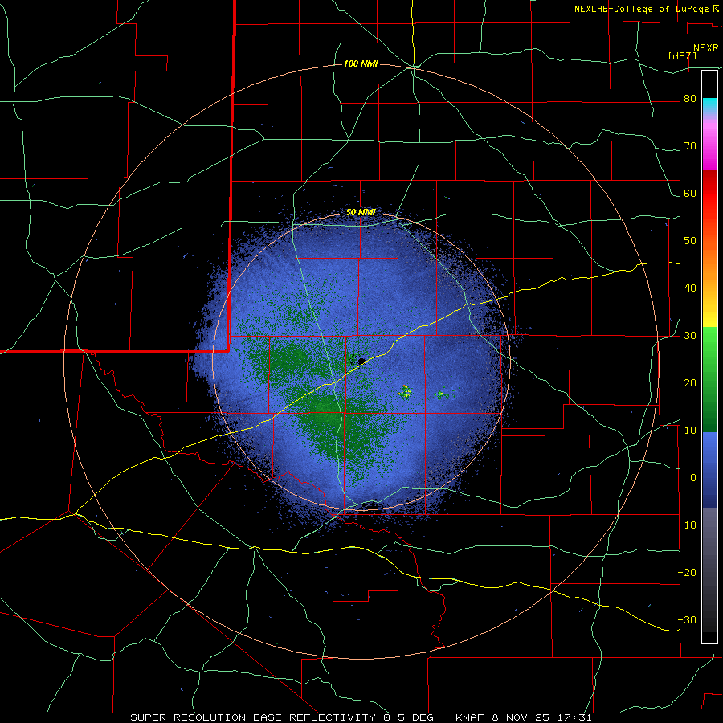Click the 8 NOV 25 17:31 timestamp
723x723 pixels.
(543, 717)
